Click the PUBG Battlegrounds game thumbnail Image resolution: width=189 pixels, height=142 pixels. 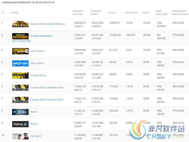coord(20,36)
